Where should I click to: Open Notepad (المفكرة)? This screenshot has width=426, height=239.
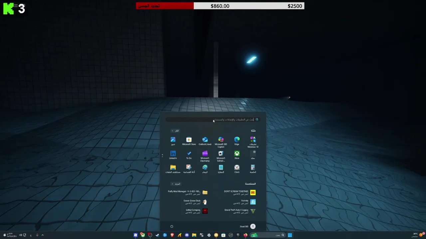point(221,169)
